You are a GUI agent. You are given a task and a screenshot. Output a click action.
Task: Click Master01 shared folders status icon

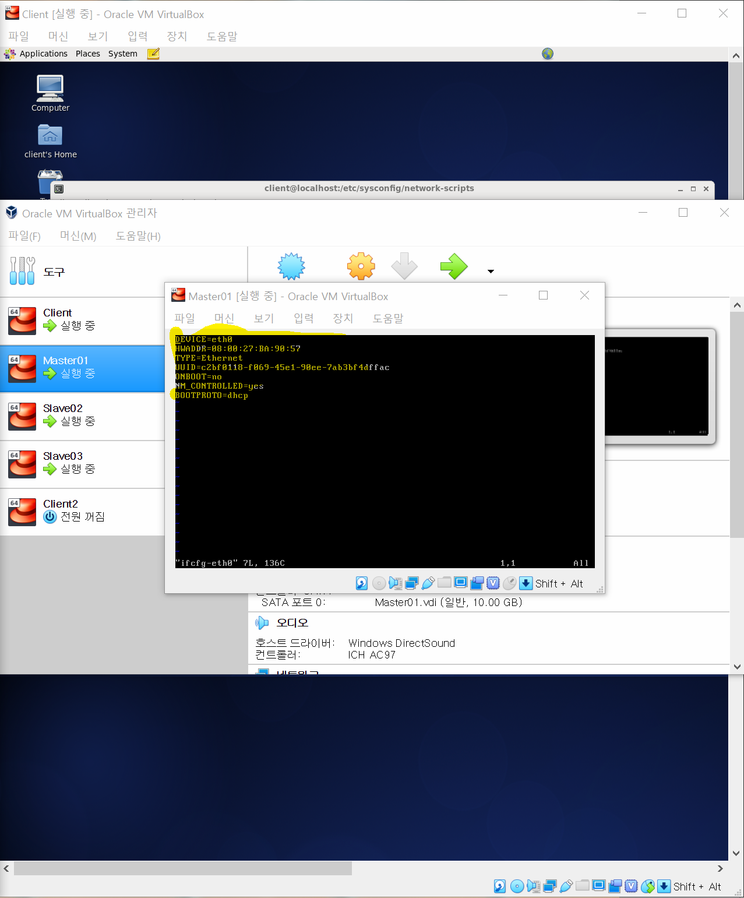coord(445,582)
